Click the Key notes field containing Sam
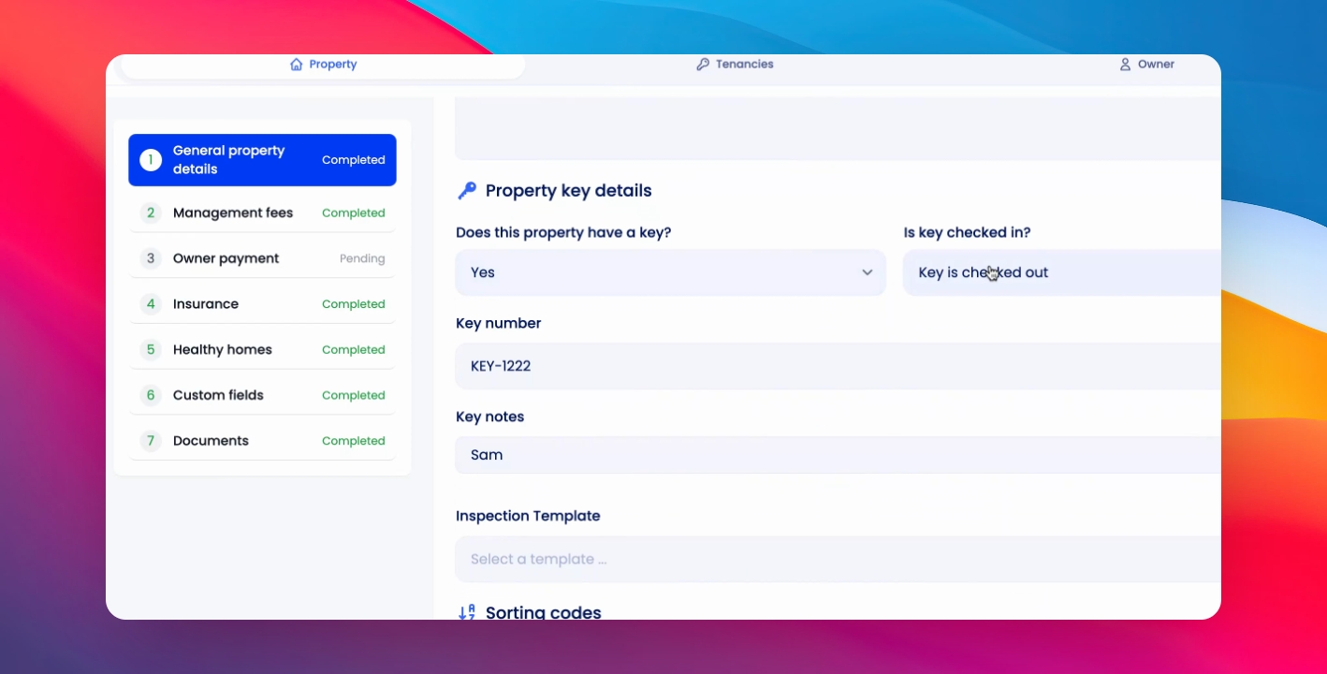 tap(838, 455)
